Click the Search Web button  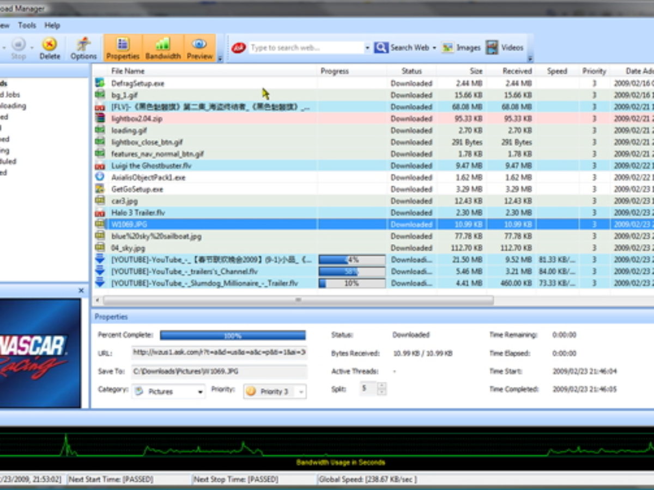pyautogui.click(x=402, y=48)
